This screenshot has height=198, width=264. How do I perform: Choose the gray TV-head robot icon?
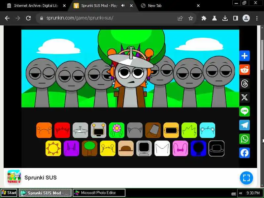[x=98, y=130]
